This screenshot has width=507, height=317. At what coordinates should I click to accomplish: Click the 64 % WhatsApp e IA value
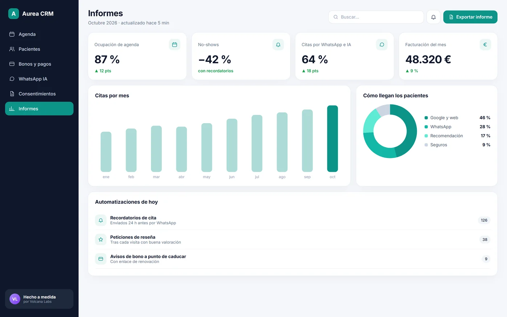(315, 59)
